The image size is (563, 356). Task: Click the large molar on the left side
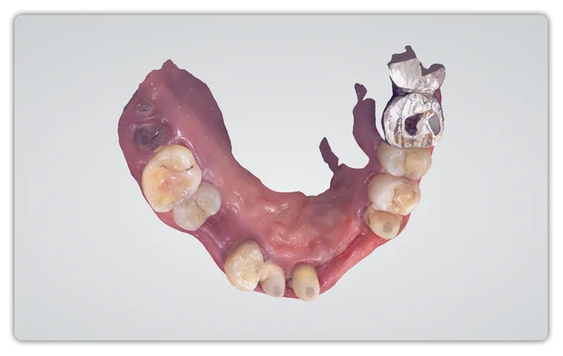169,177
